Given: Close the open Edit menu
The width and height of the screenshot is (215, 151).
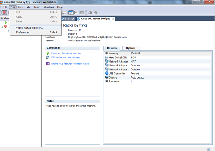Looking at the screenshot, I should pyautogui.click(x=13, y=7).
